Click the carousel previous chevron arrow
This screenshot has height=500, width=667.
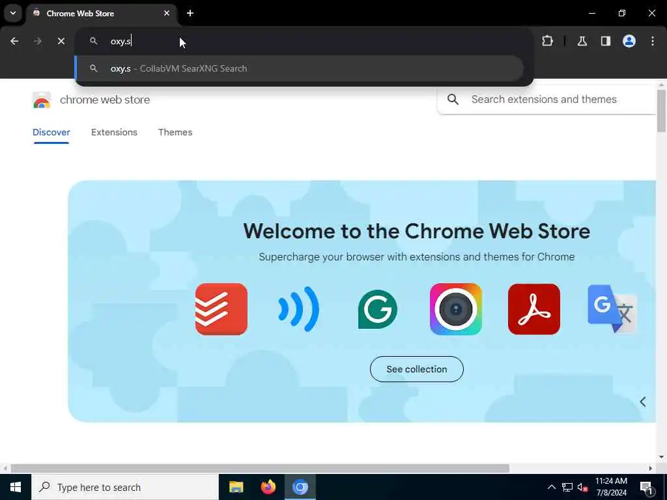coord(643,402)
